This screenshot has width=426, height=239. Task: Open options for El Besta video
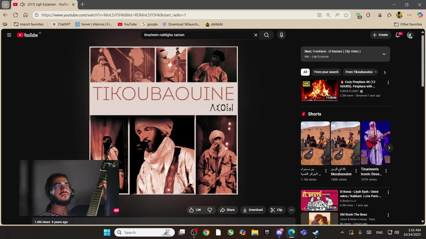point(388,193)
